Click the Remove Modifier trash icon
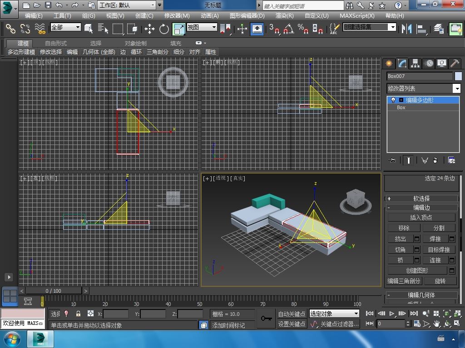 click(x=435, y=160)
